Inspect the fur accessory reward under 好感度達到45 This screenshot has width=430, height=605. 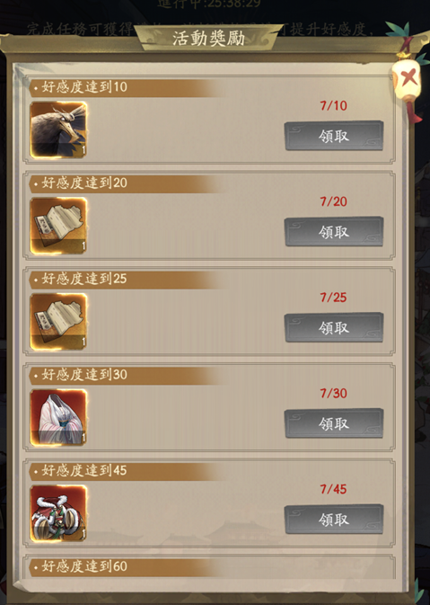tap(58, 513)
